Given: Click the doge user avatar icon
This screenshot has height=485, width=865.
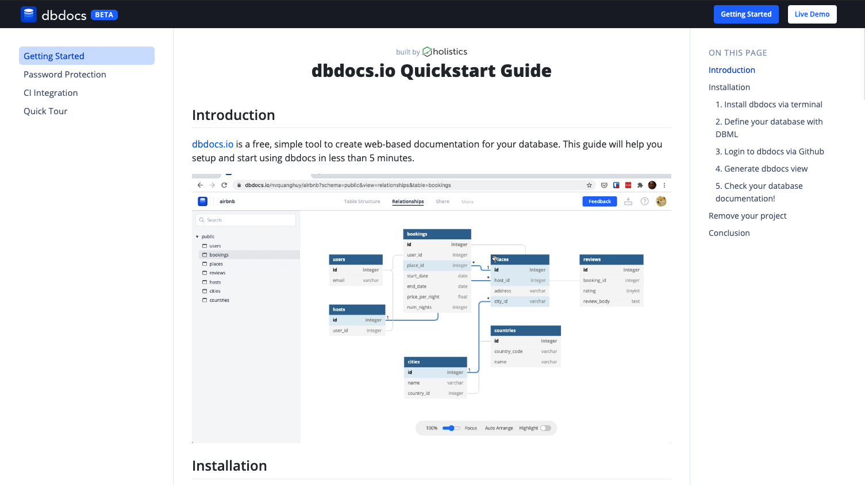Looking at the screenshot, I should [x=662, y=201].
